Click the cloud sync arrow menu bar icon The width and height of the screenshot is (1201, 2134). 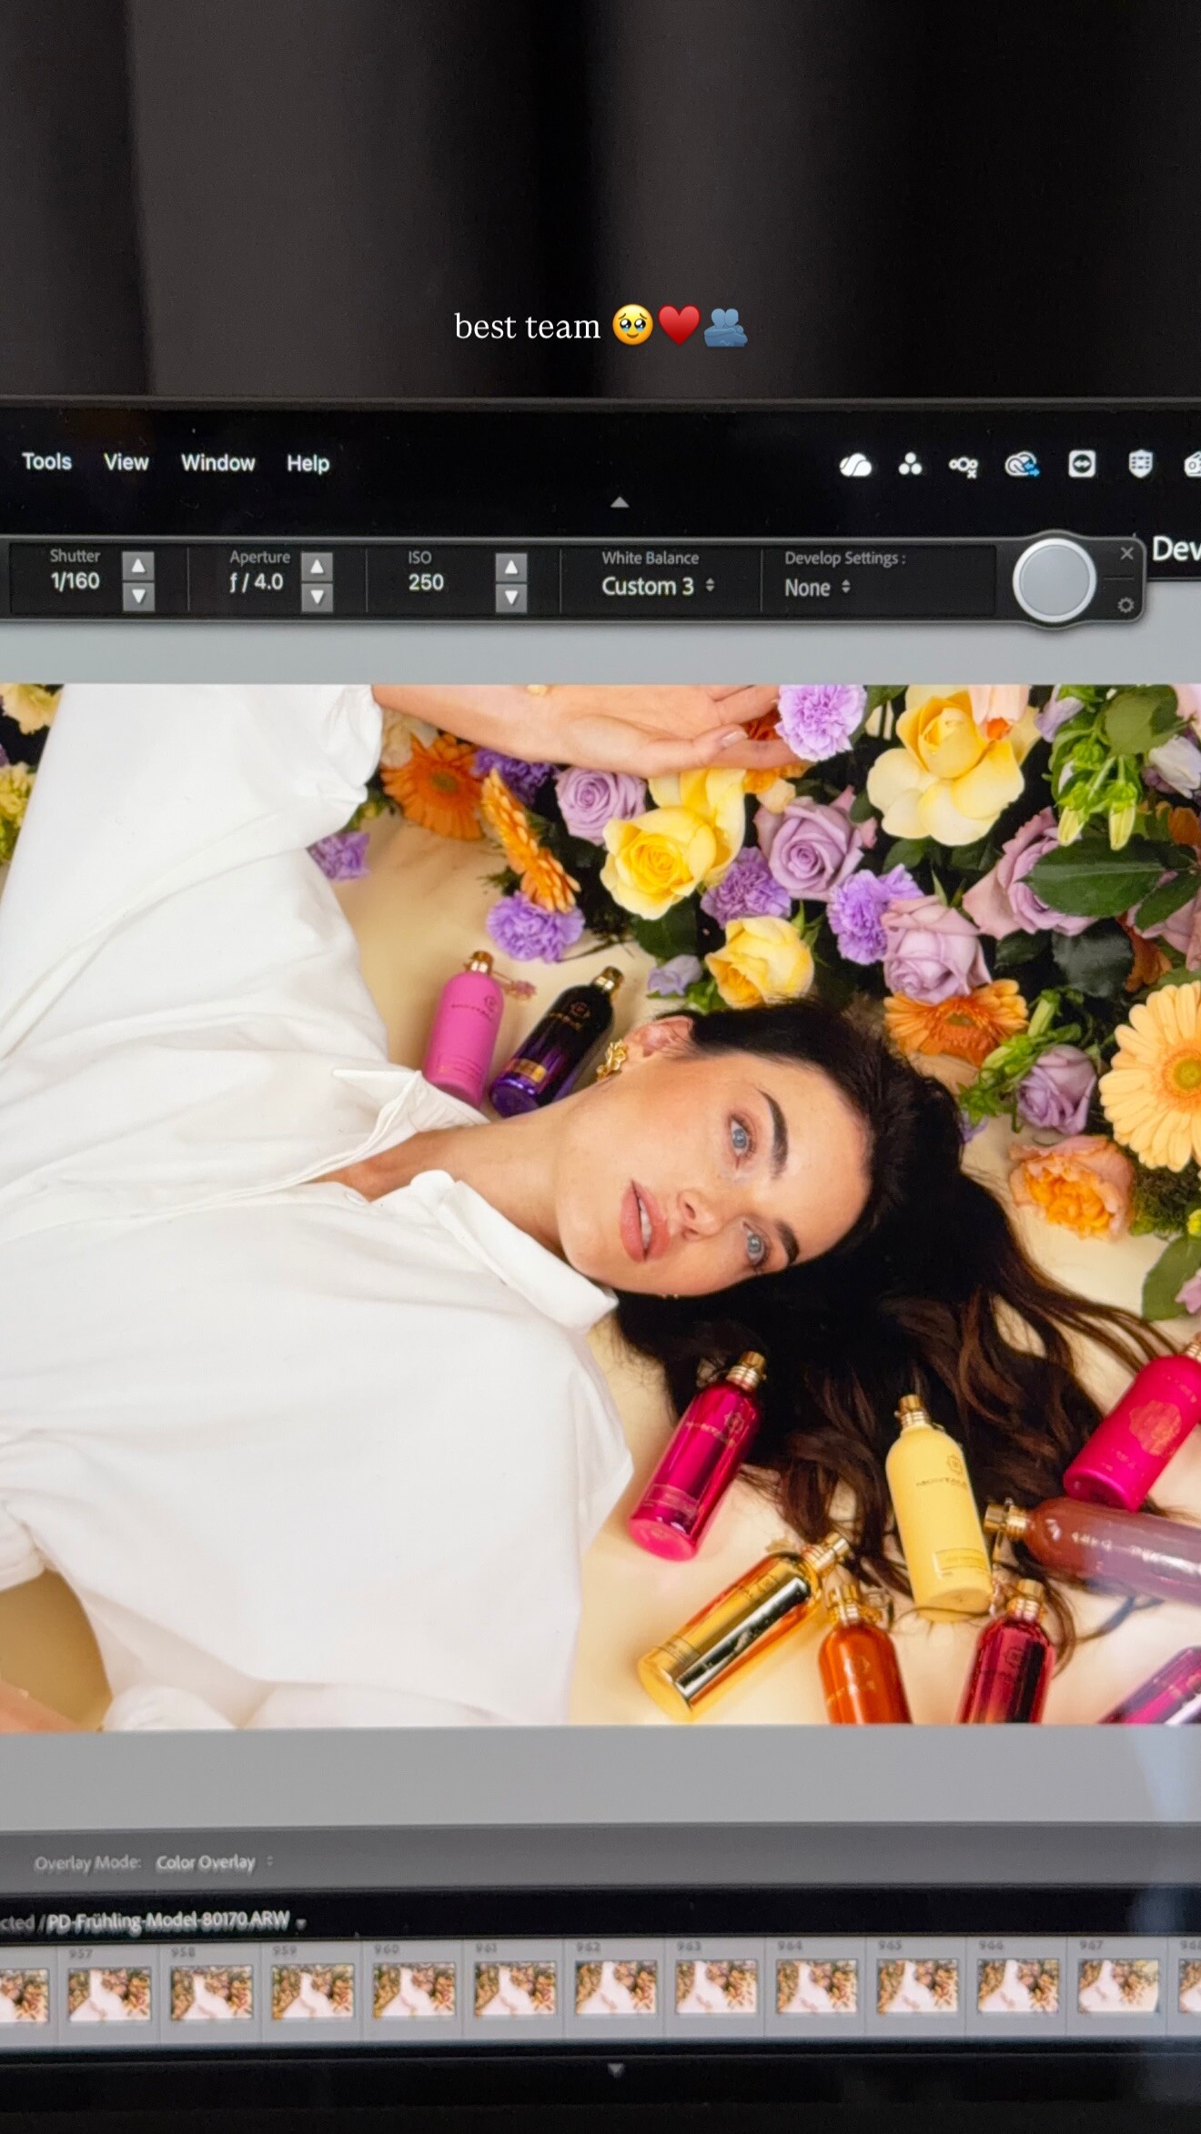coord(1022,466)
